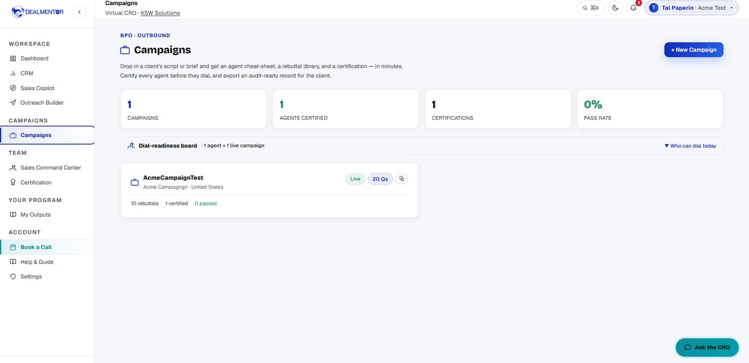The width and height of the screenshot is (749, 363).
Task: Collapse the sidebar with the chevron button
Action: pyautogui.click(x=79, y=12)
